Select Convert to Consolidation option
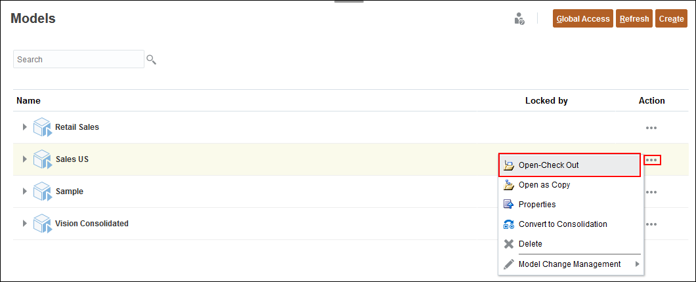696x282 pixels. pyautogui.click(x=563, y=224)
